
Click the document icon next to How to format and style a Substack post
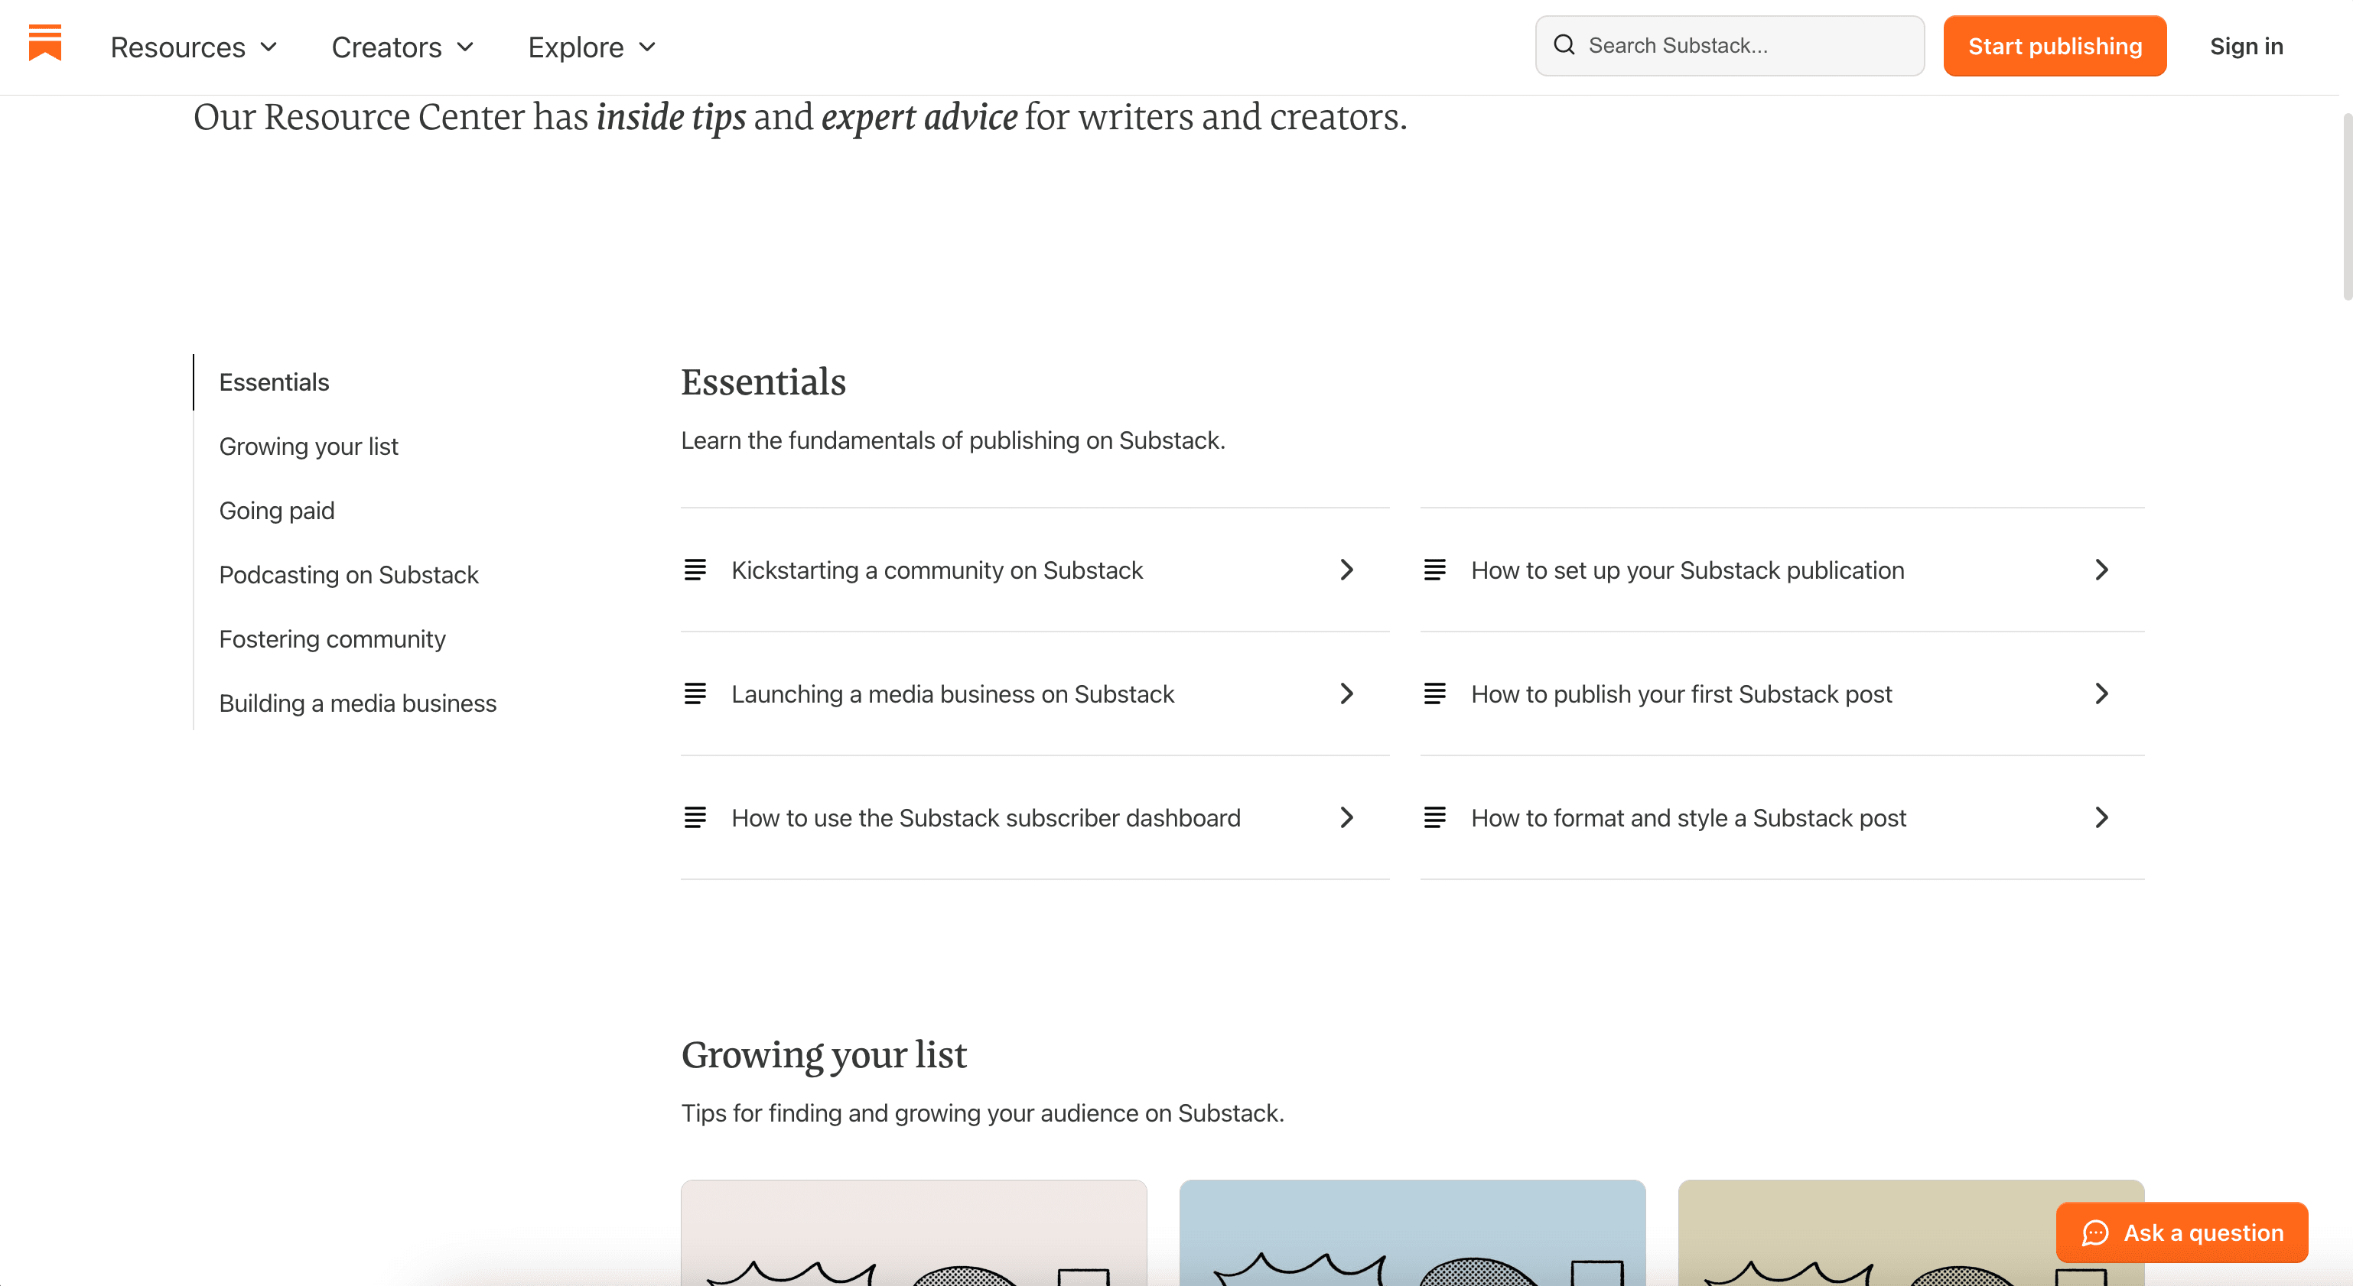coord(1435,817)
